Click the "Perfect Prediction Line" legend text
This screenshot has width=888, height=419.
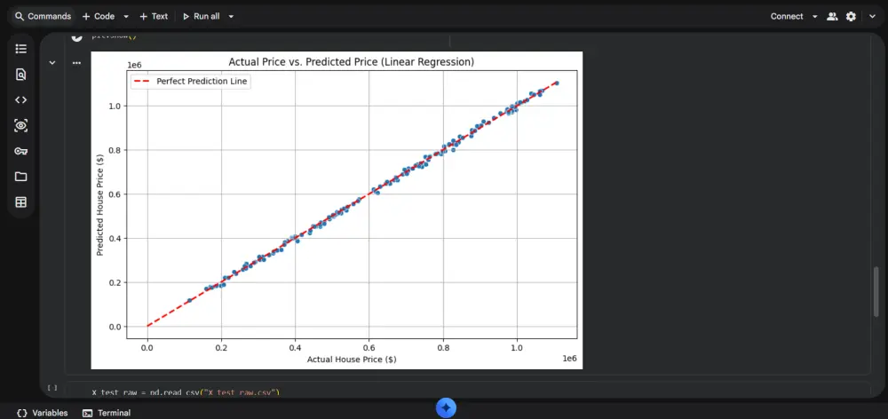[x=202, y=82]
